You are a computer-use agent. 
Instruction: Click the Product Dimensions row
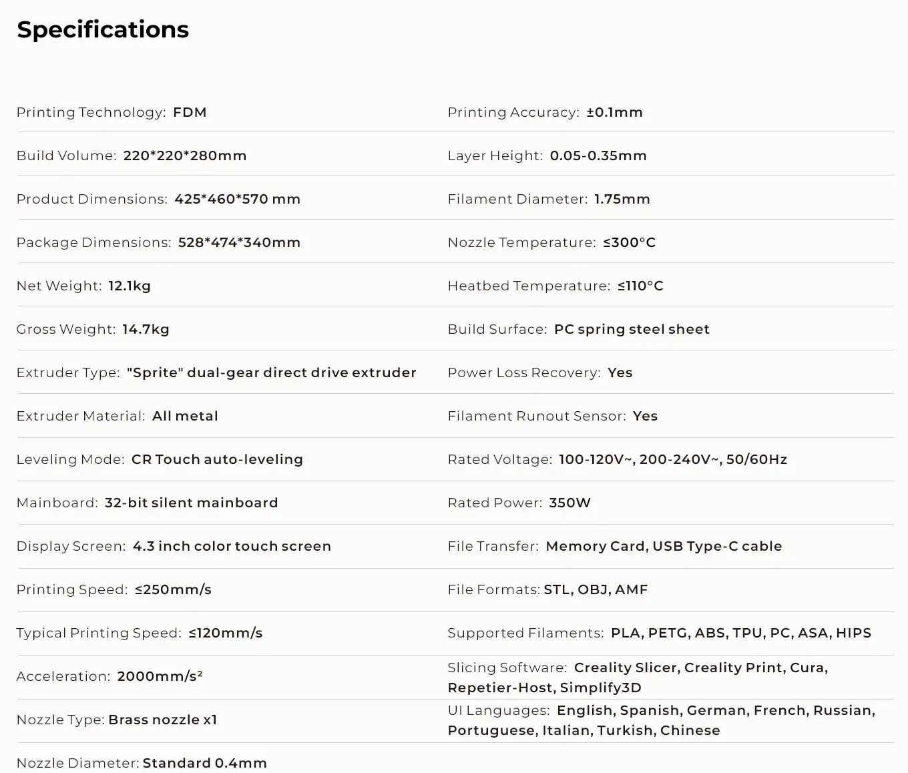(x=158, y=199)
